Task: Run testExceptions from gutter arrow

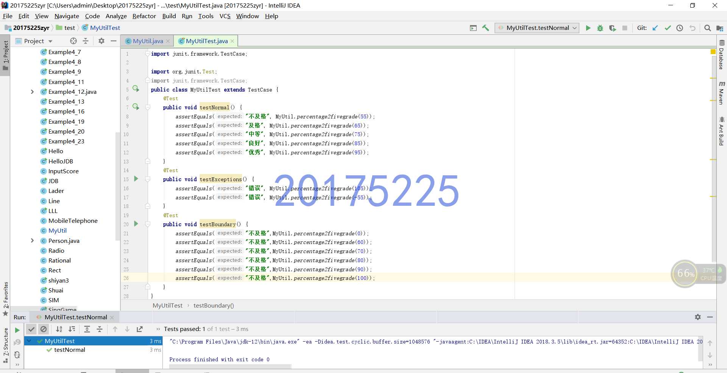Action: coord(136,179)
